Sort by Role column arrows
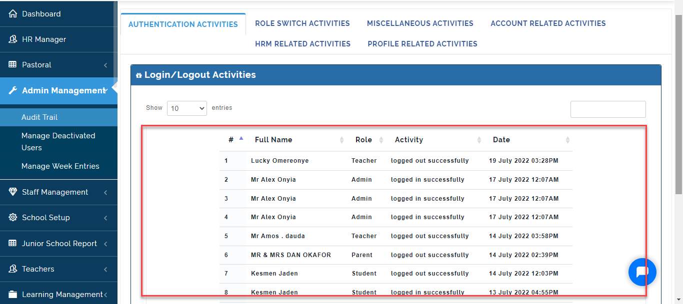 coord(381,140)
